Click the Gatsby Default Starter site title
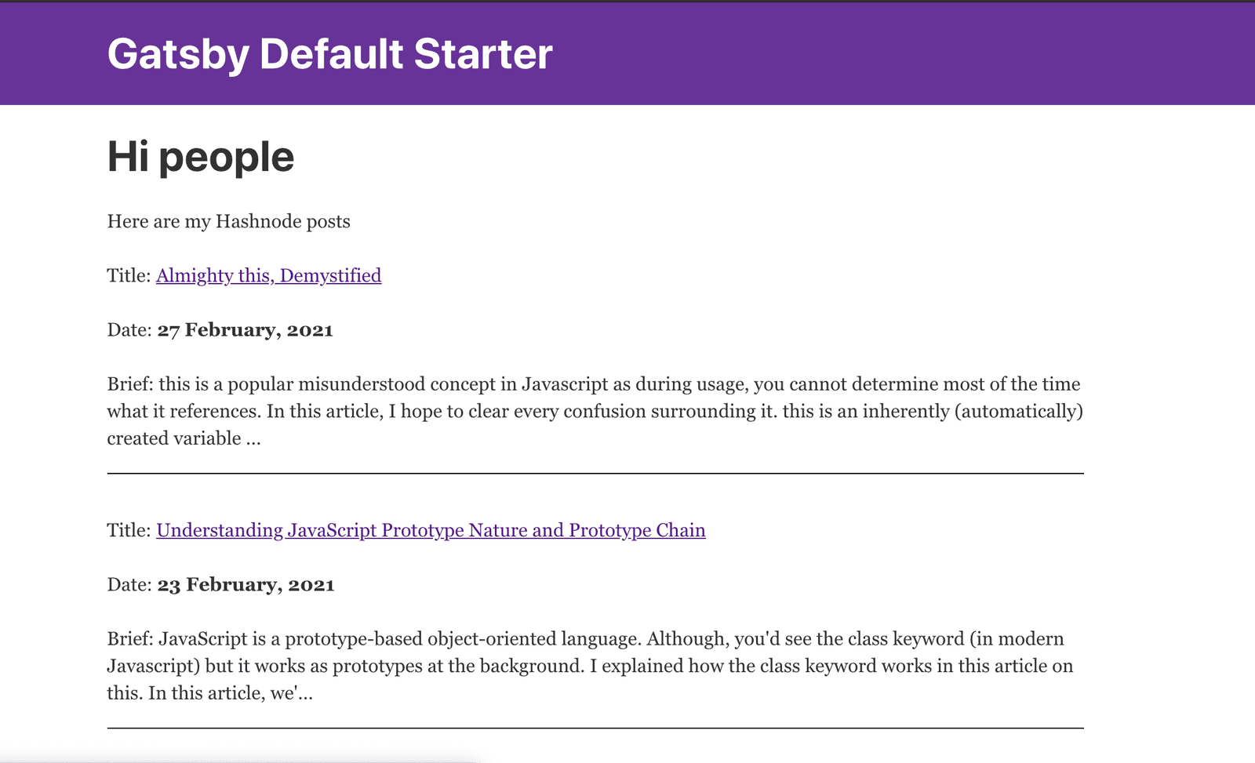Viewport: 1255px width, 763px height. pos(329,54)
